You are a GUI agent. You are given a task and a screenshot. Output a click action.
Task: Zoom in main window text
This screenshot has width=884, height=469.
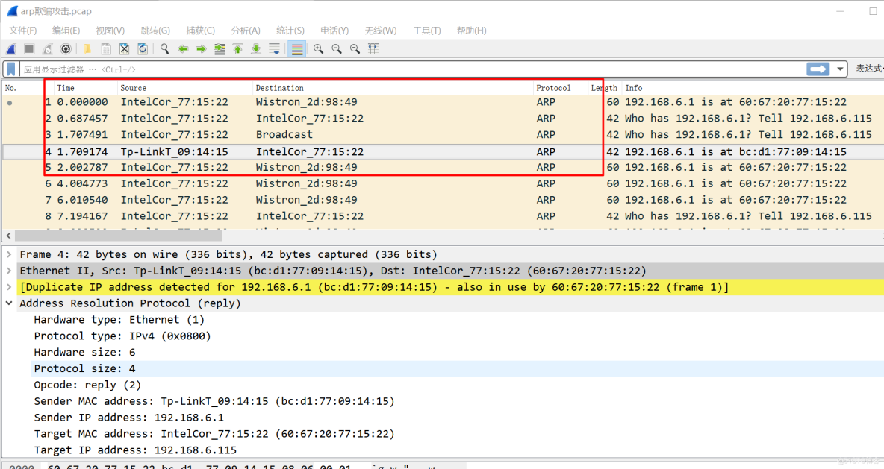(x=318, y=49)
